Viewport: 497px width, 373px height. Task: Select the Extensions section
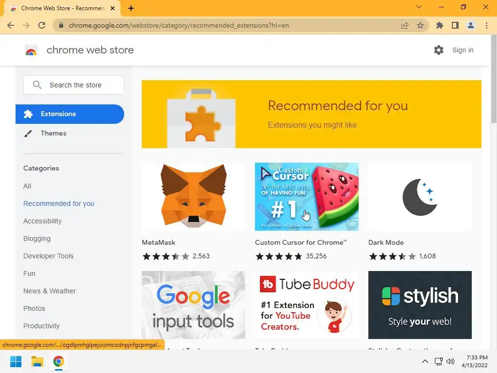(70, 114)
